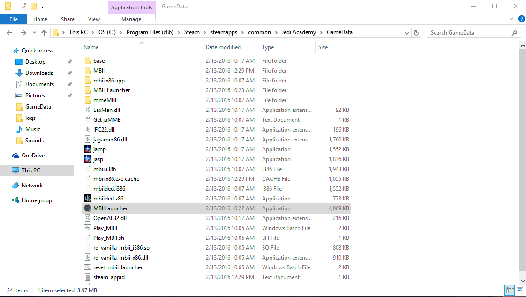526x297 pixels.
Task: Click the EaxMan.dll file icon
Action: click(88, 110)
